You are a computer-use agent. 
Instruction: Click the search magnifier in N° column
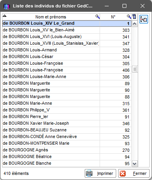pos(129,17)
